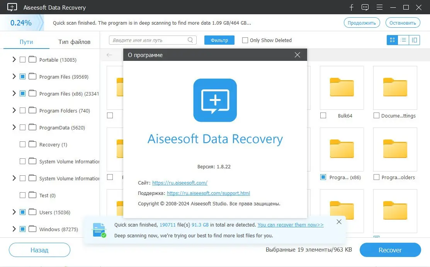The height and width of the screenshot is (267, 430).
Task: Check the Recovery (1) checkbox
Action: coord(22,144)
